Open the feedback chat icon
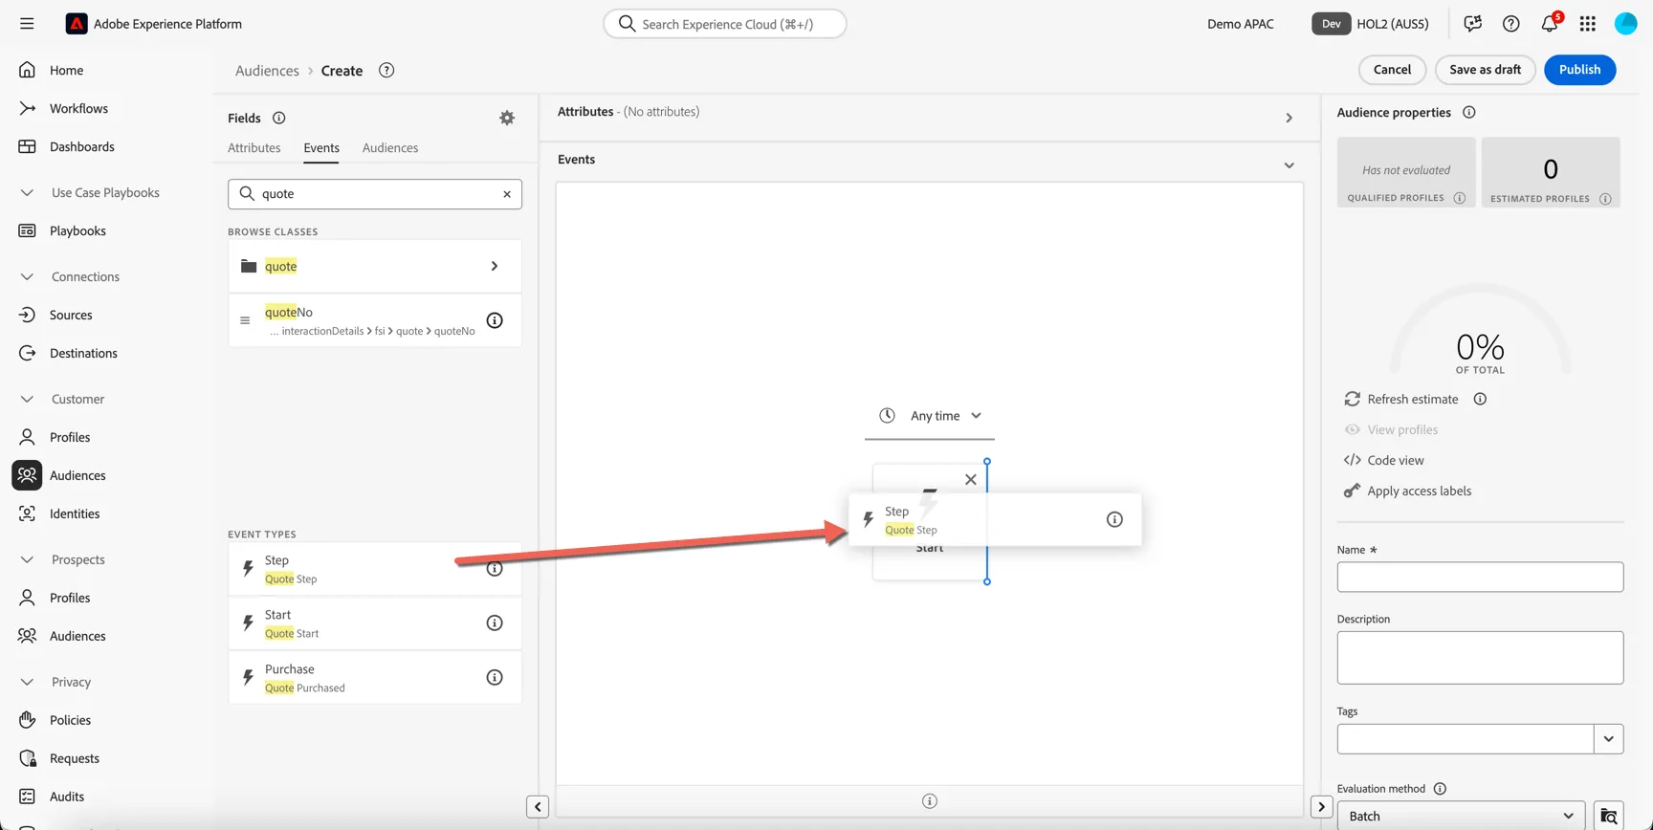 (1473, 24)
